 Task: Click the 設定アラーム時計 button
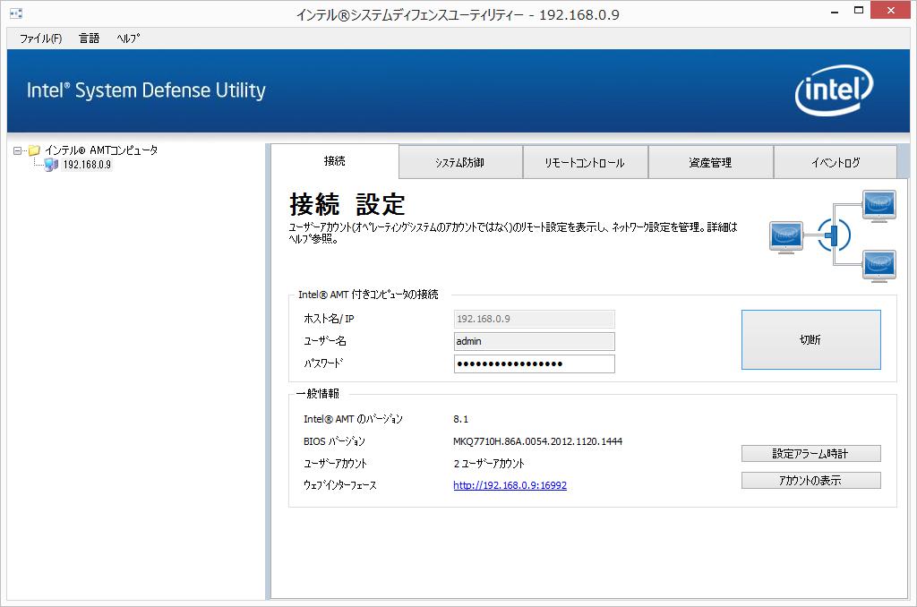(x=810, y=454)
